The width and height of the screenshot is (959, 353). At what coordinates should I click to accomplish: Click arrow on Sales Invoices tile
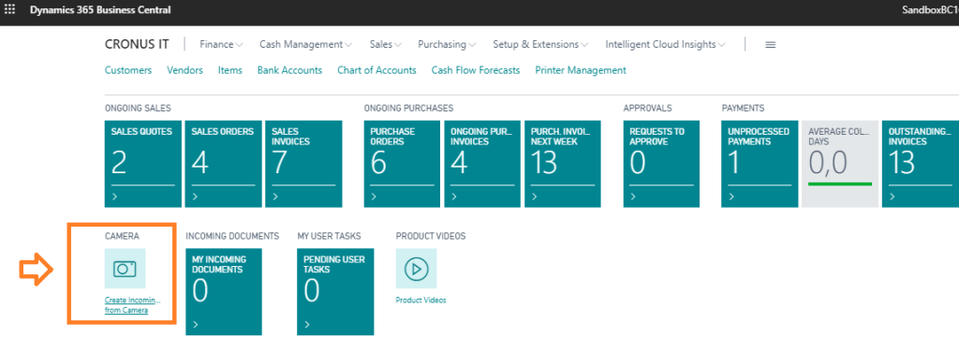coord(275,197)
